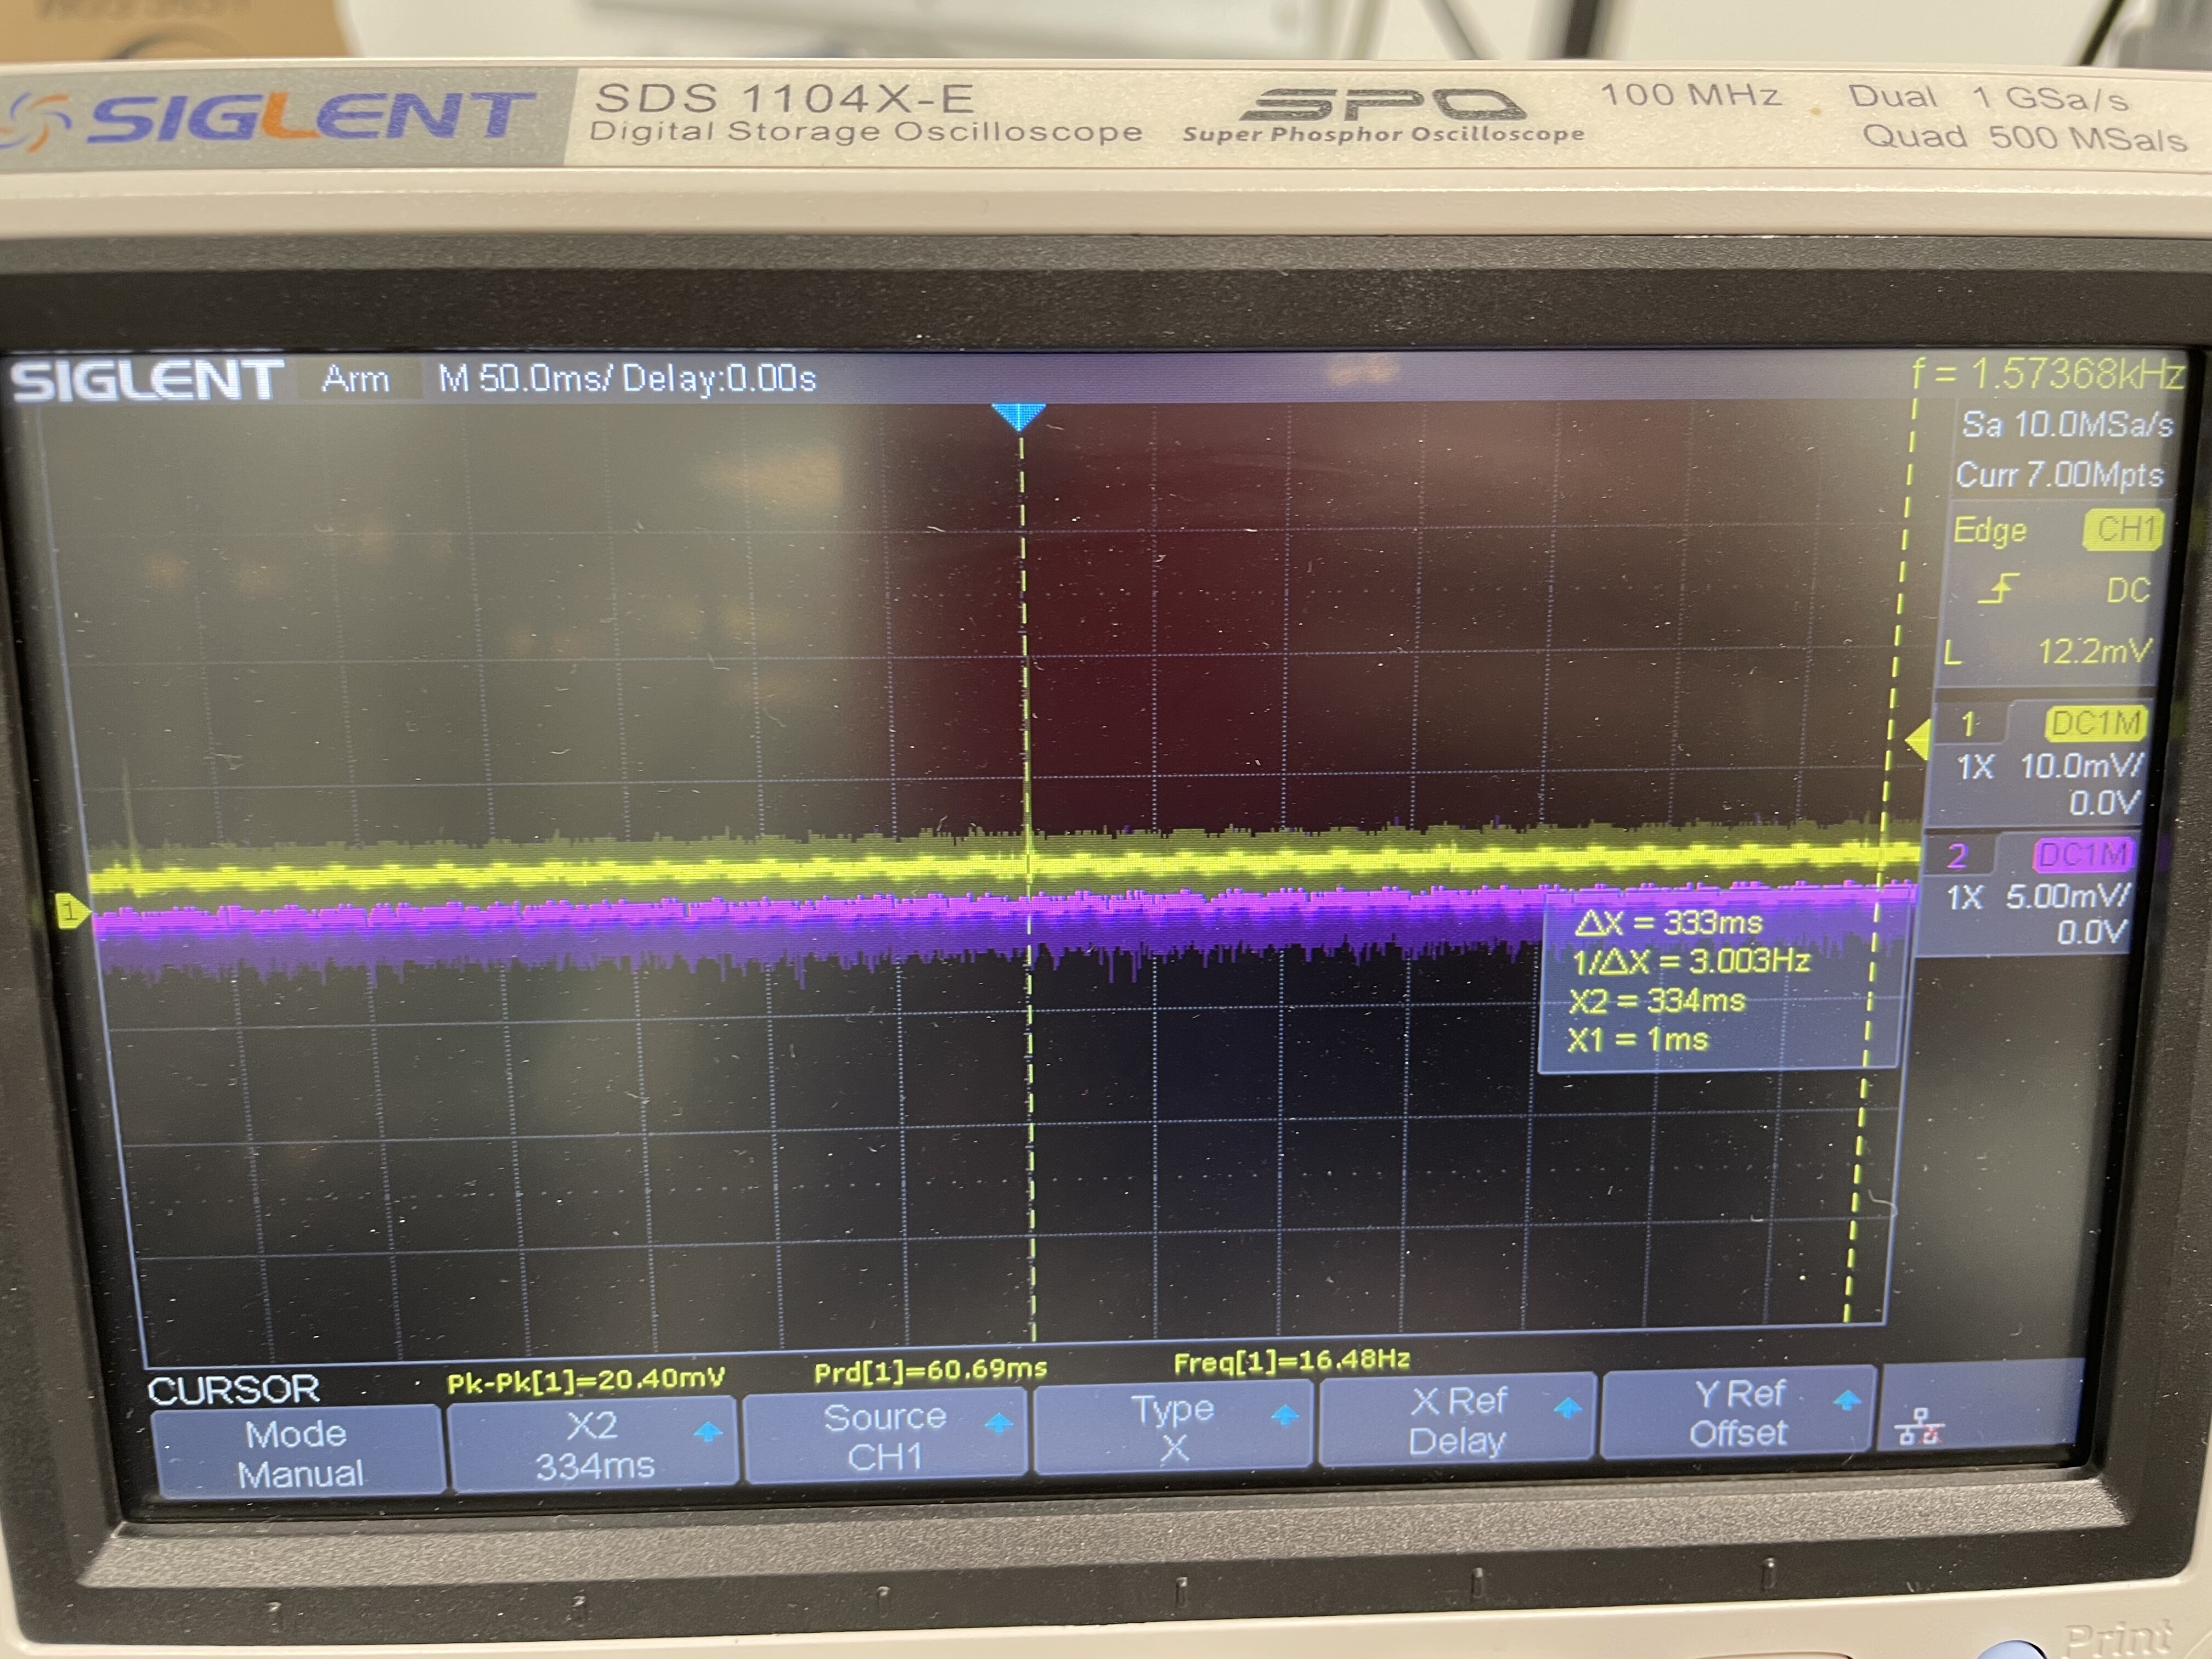Click the X1 dashed vertical cursor line
Image resolution: width=2212 pixels, height=1659 pixels.
(1027, 1100)
